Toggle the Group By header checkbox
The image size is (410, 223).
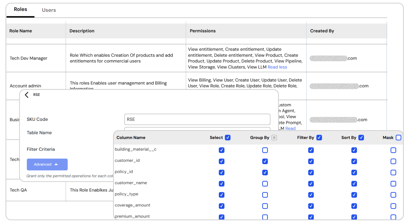click(274, 137)
